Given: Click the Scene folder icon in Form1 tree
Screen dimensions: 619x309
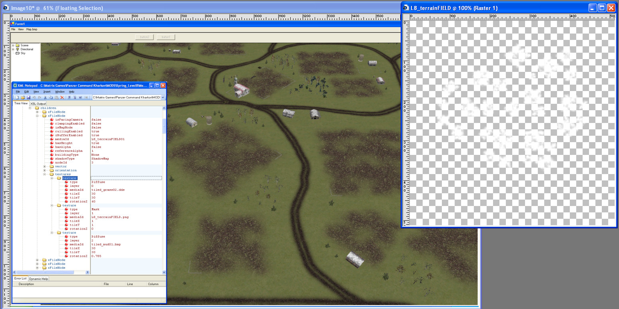Looking at the screenshot, I should (18, 46).
